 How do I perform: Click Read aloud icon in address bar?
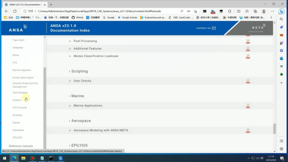pyautogui.click(x=181, y=11)
